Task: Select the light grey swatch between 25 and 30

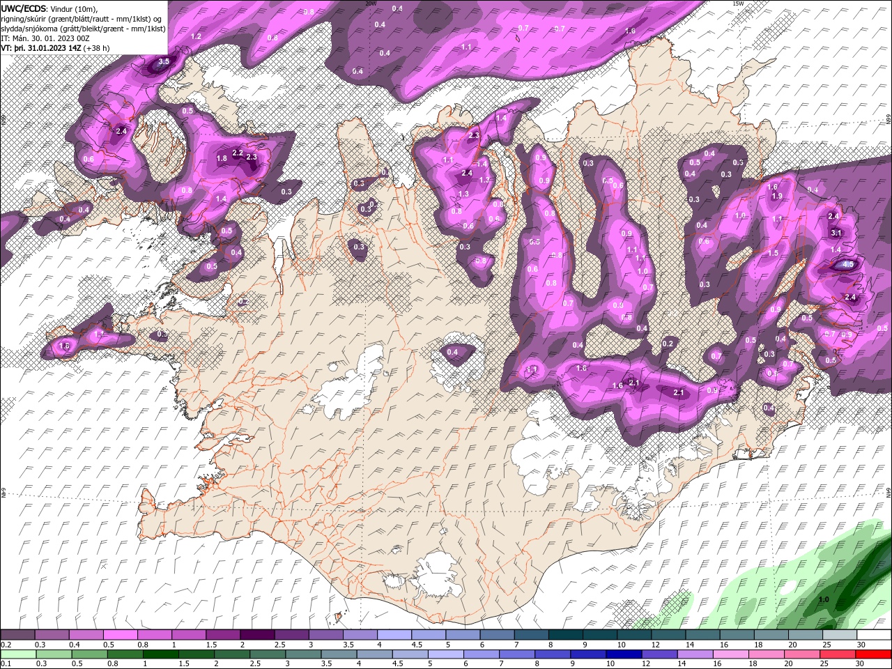Action: pos(840,634)
